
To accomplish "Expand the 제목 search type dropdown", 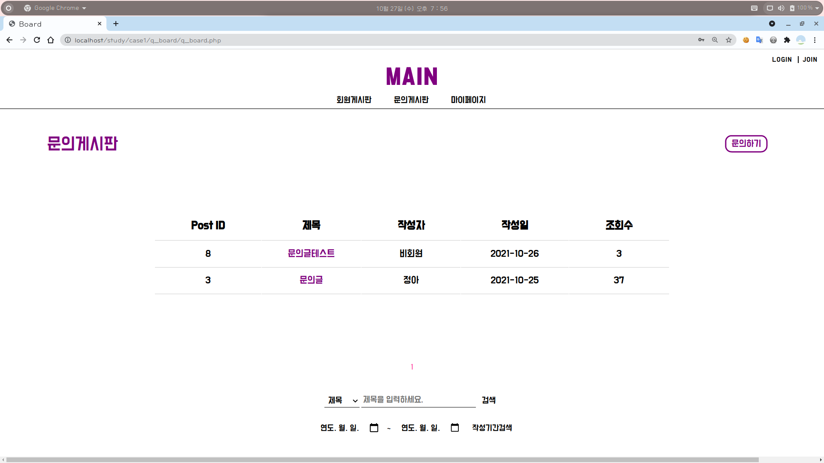I will [x=342, y=400].
